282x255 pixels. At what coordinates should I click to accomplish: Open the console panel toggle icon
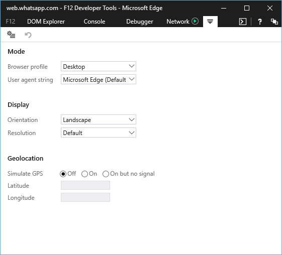coord(243,22)
